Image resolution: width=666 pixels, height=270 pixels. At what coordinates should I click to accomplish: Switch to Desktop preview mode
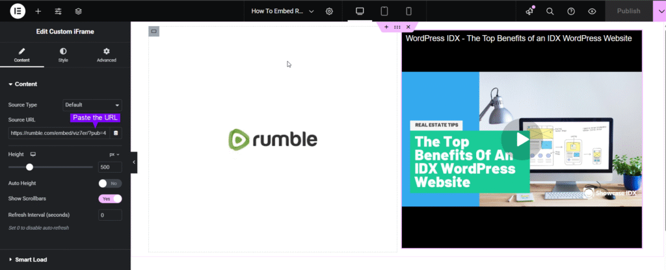[x=360, y=11]
